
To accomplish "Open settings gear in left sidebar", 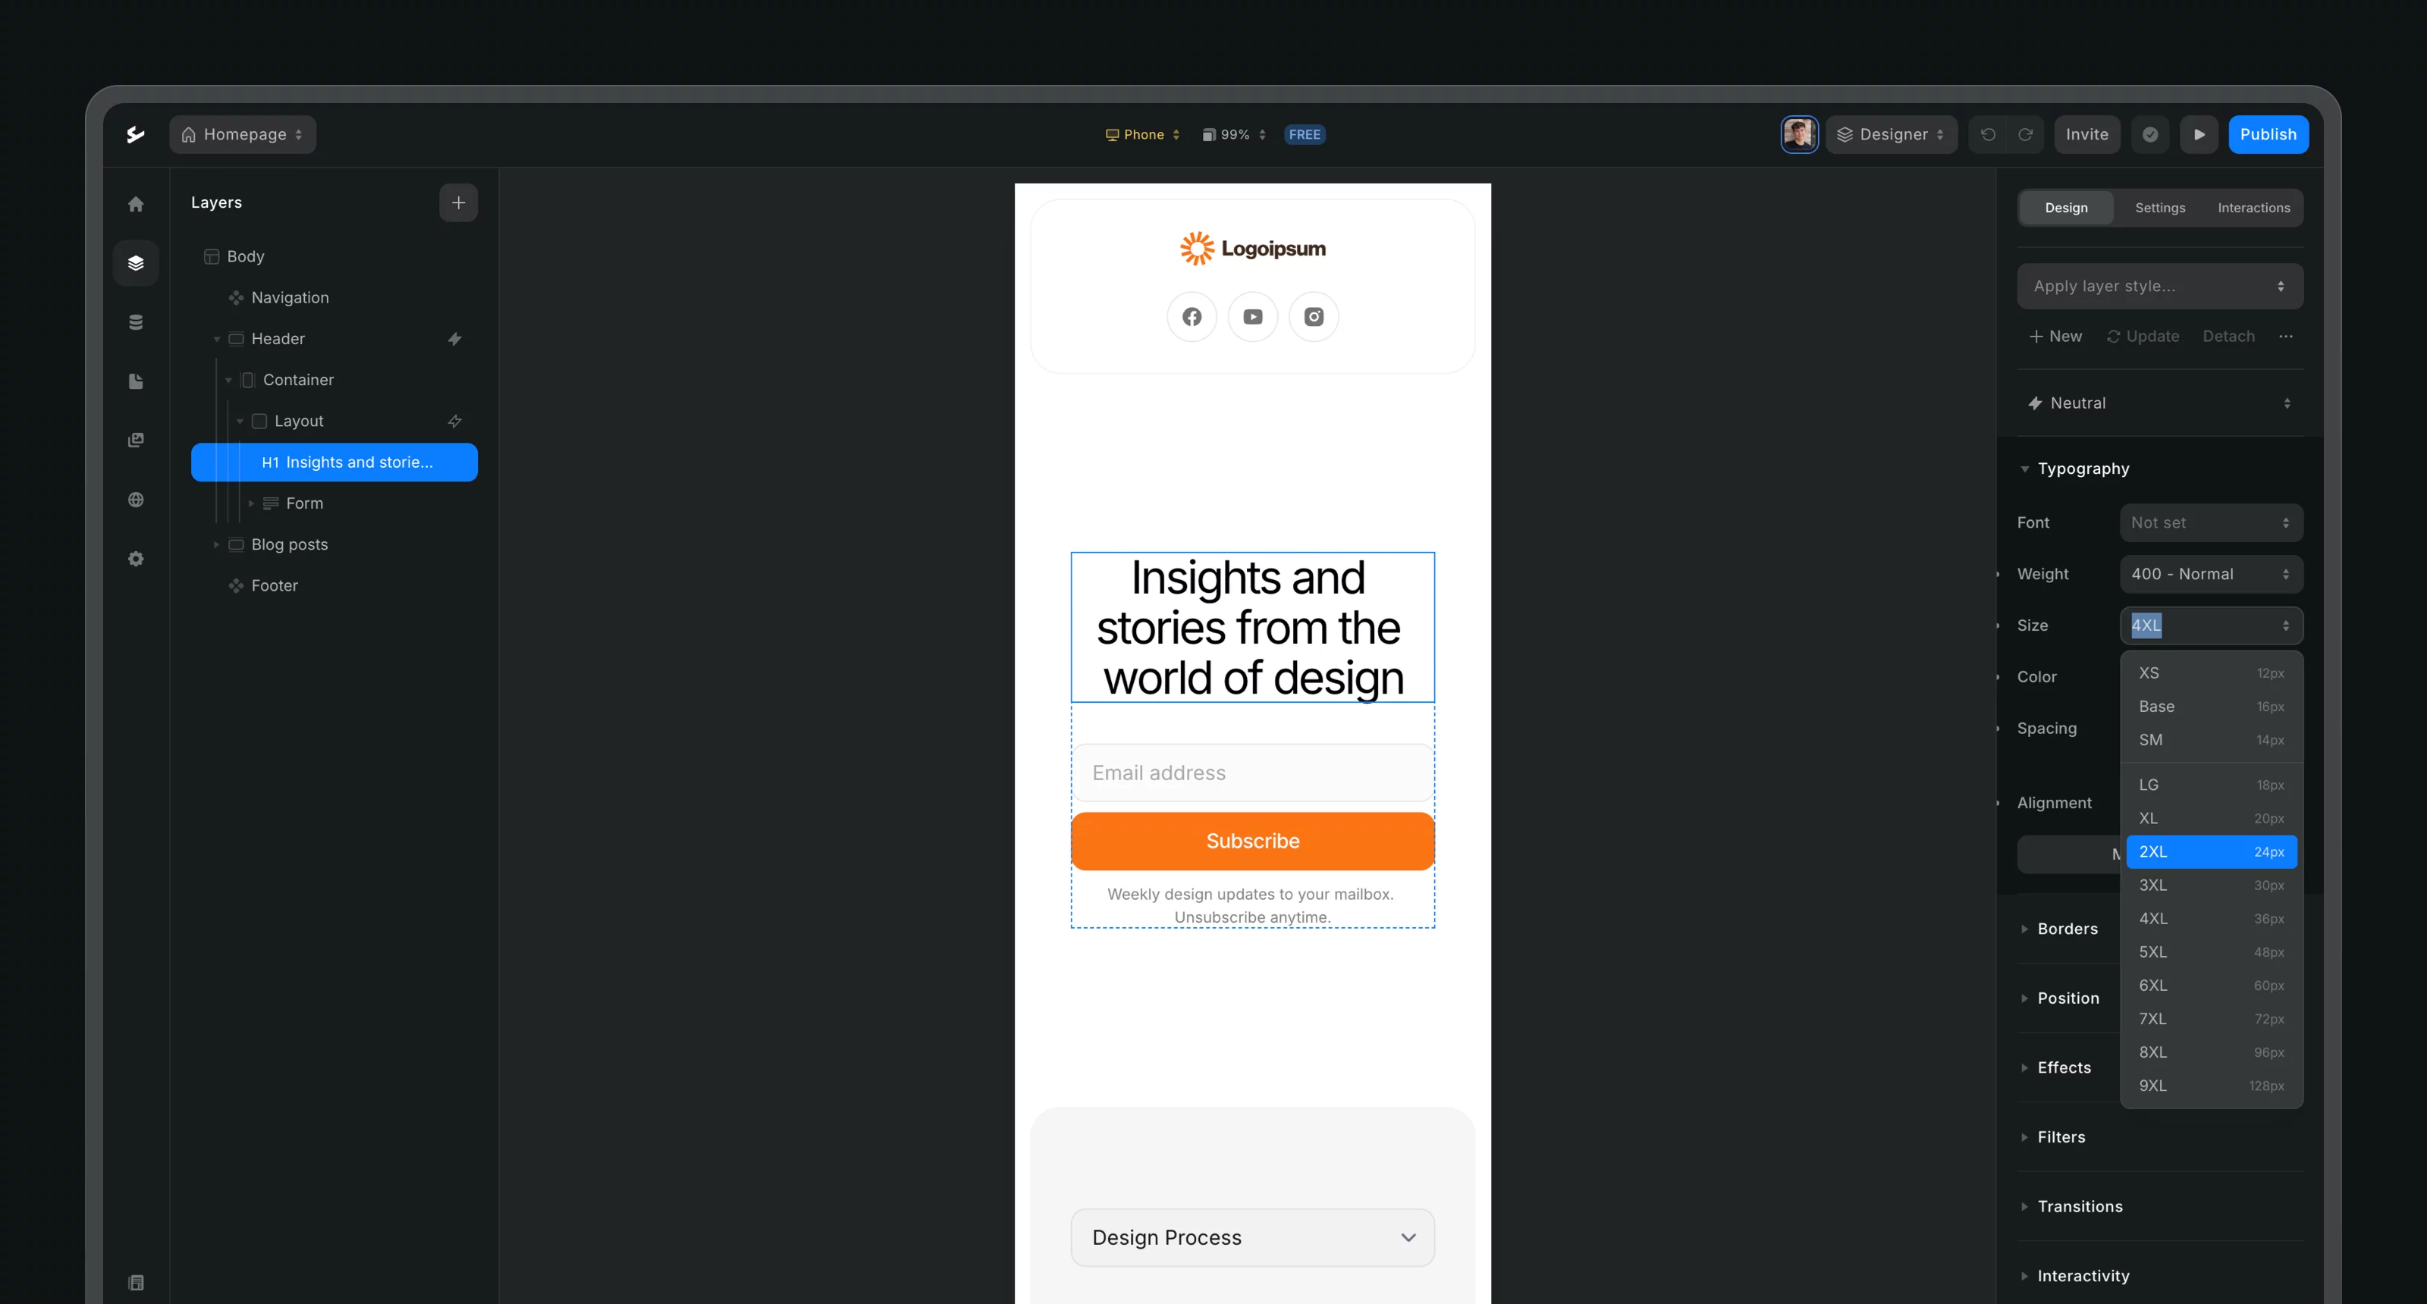I will coord(136,560).
